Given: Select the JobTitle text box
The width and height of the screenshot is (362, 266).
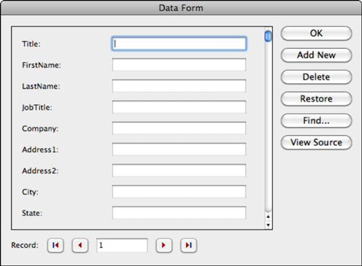Looking at the screenshot, I should coord(179,107).
